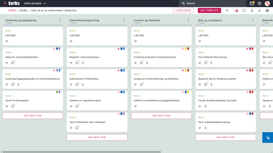Go to the HOME breadcrumb link
273x153 pixels.
[x=12, y=10]
